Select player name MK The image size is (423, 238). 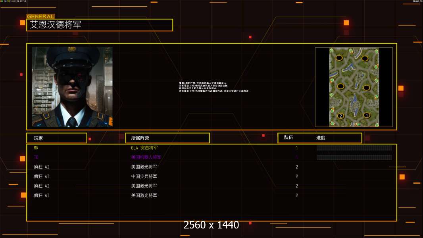pos(36,148)
